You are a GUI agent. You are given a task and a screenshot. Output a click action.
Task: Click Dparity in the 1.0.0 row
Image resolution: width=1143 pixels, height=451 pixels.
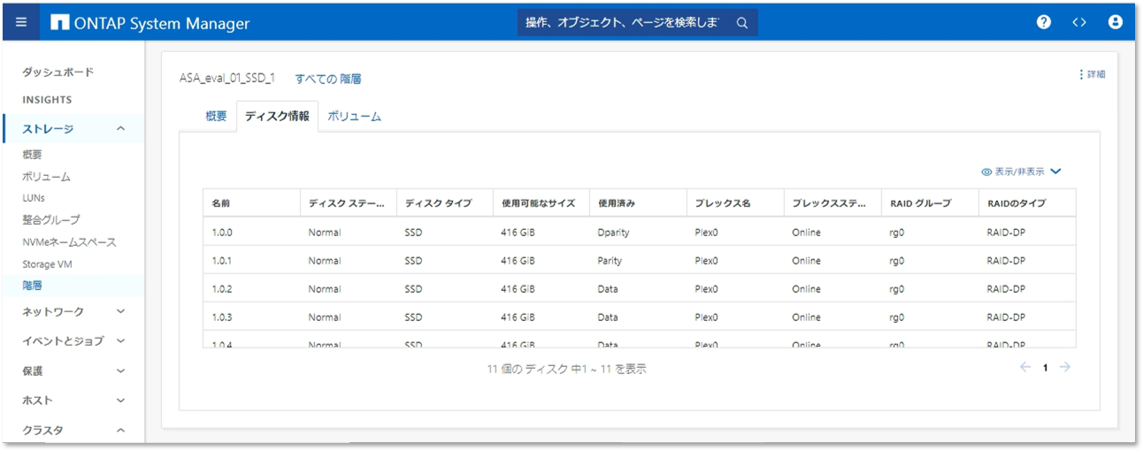pos(614,233)
